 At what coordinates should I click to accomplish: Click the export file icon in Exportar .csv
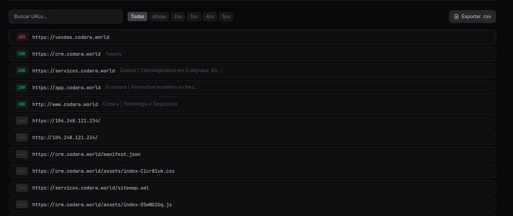point(457,17)
